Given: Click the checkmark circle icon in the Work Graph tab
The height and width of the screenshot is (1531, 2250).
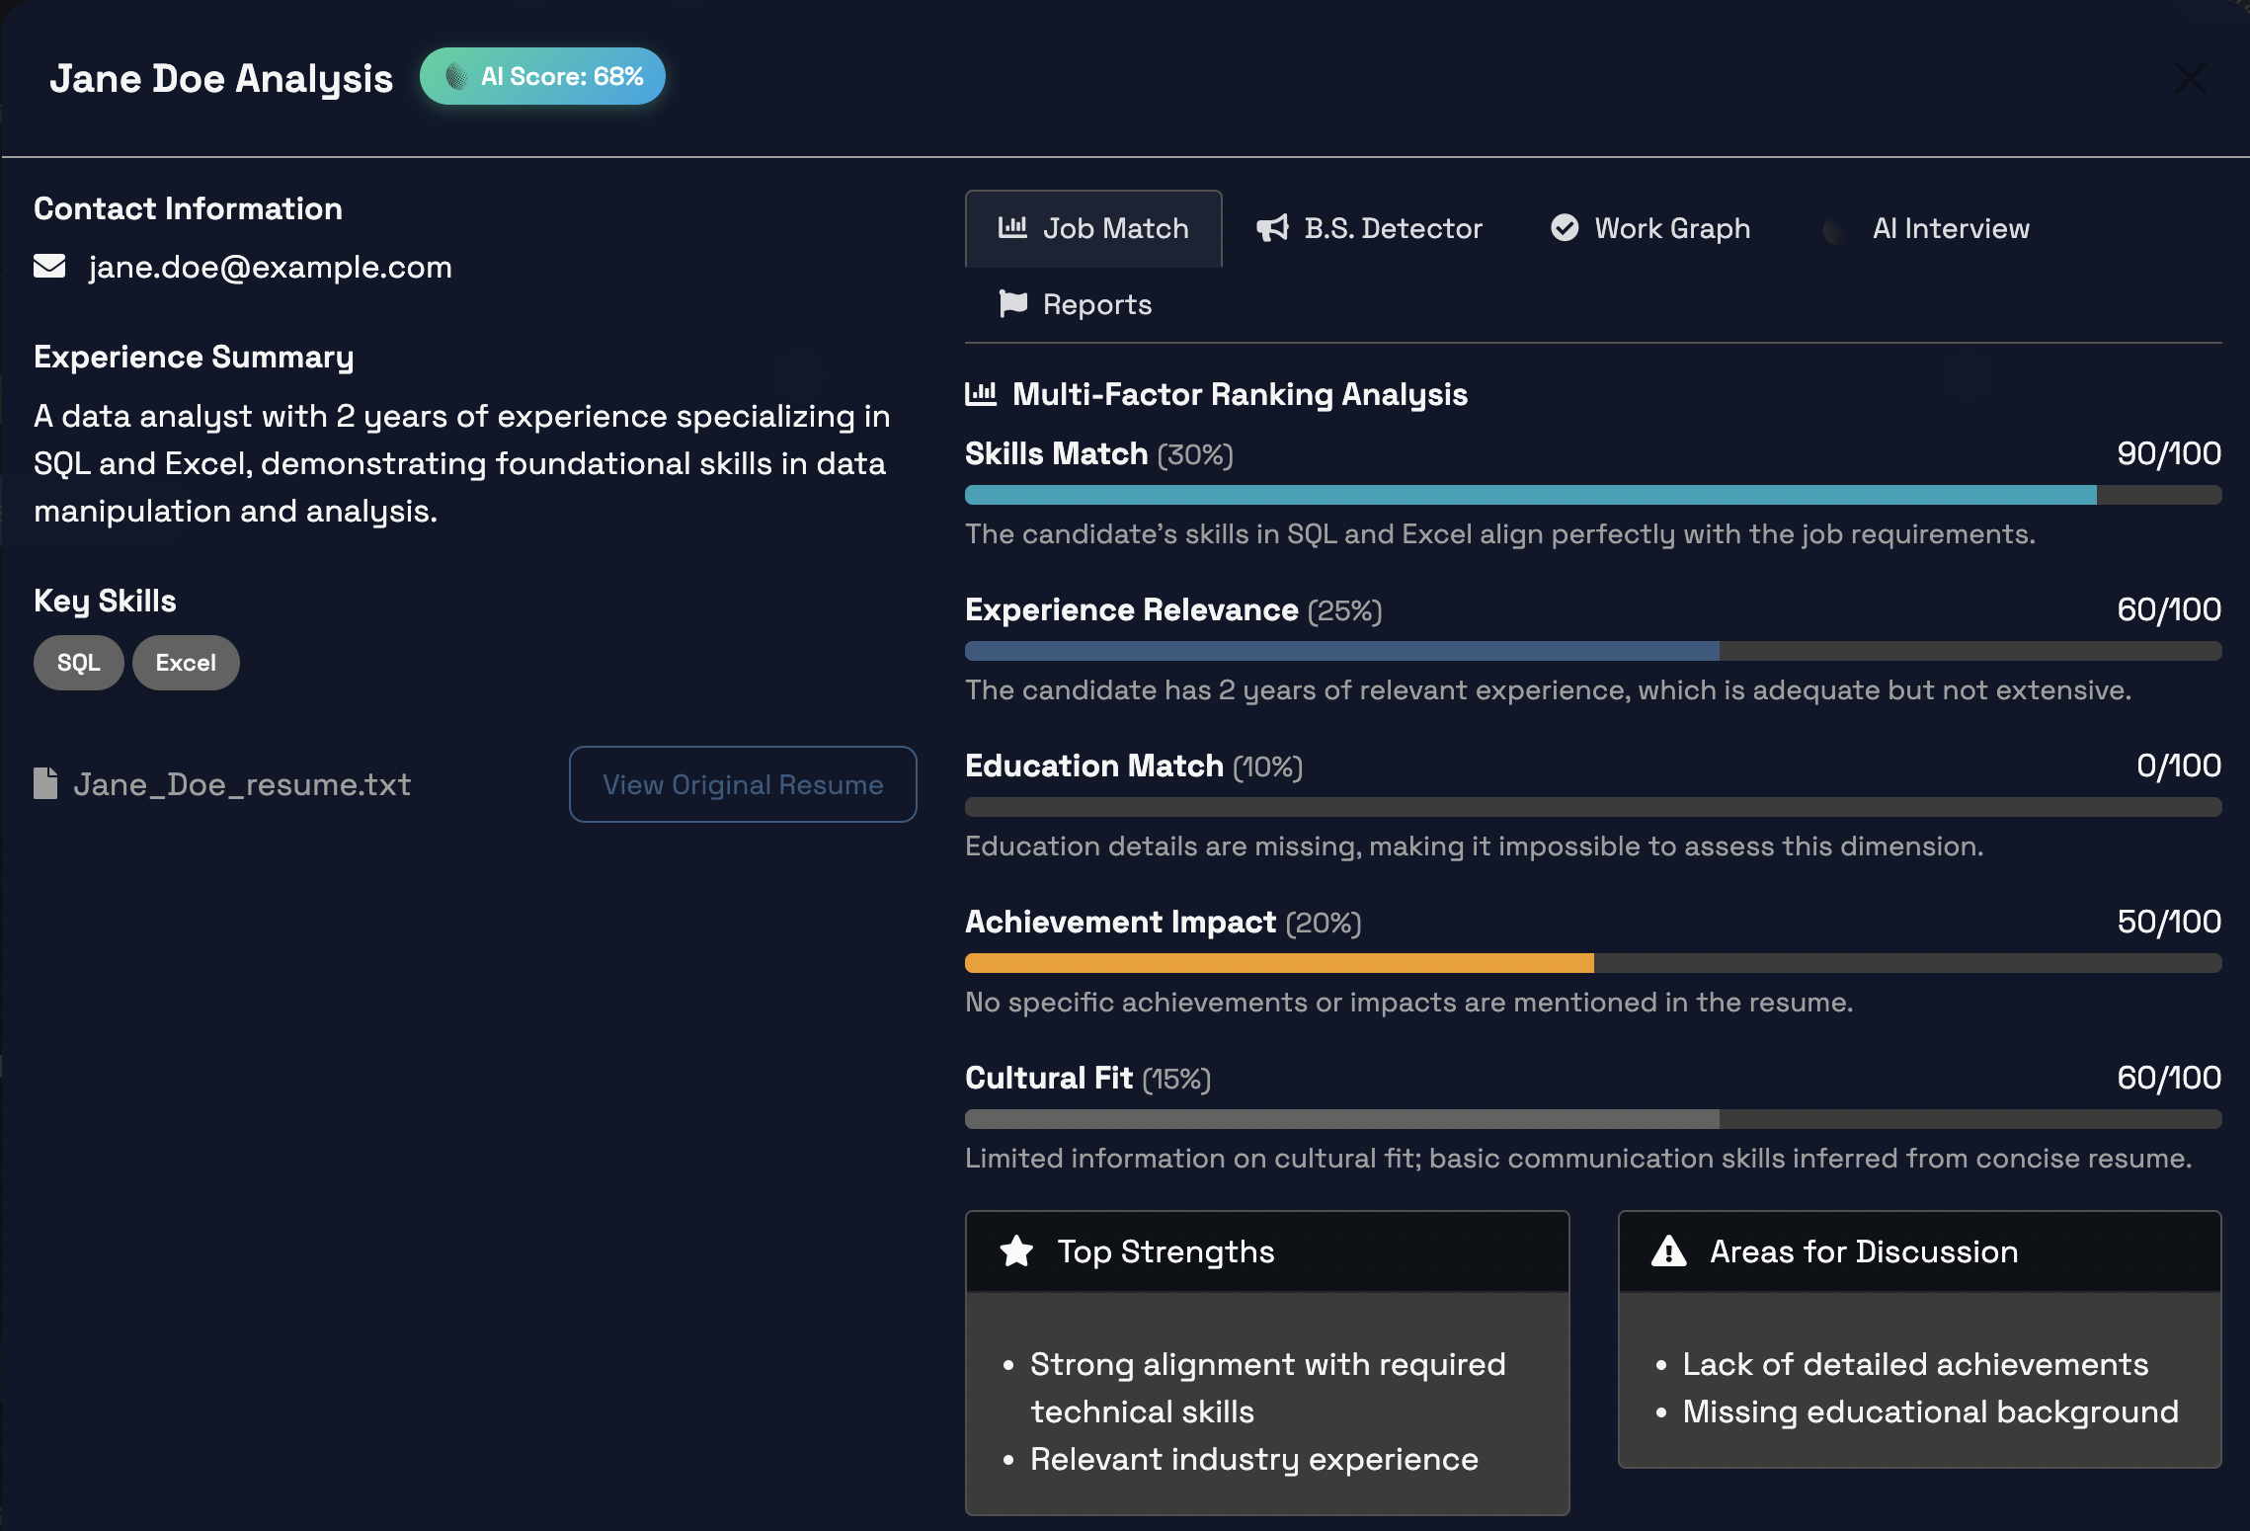Looking at the screenshot, I should pyautogui.click(x=1565, y=228).
